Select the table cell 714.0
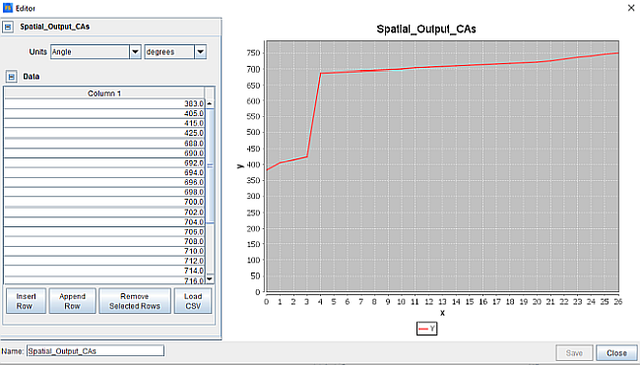The image size is (640, 365). (x=104, y=271)
